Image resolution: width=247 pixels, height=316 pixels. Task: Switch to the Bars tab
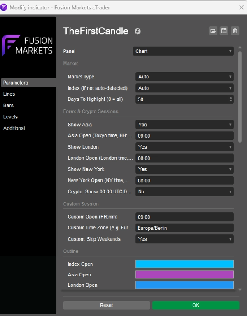tap(8, 105)
